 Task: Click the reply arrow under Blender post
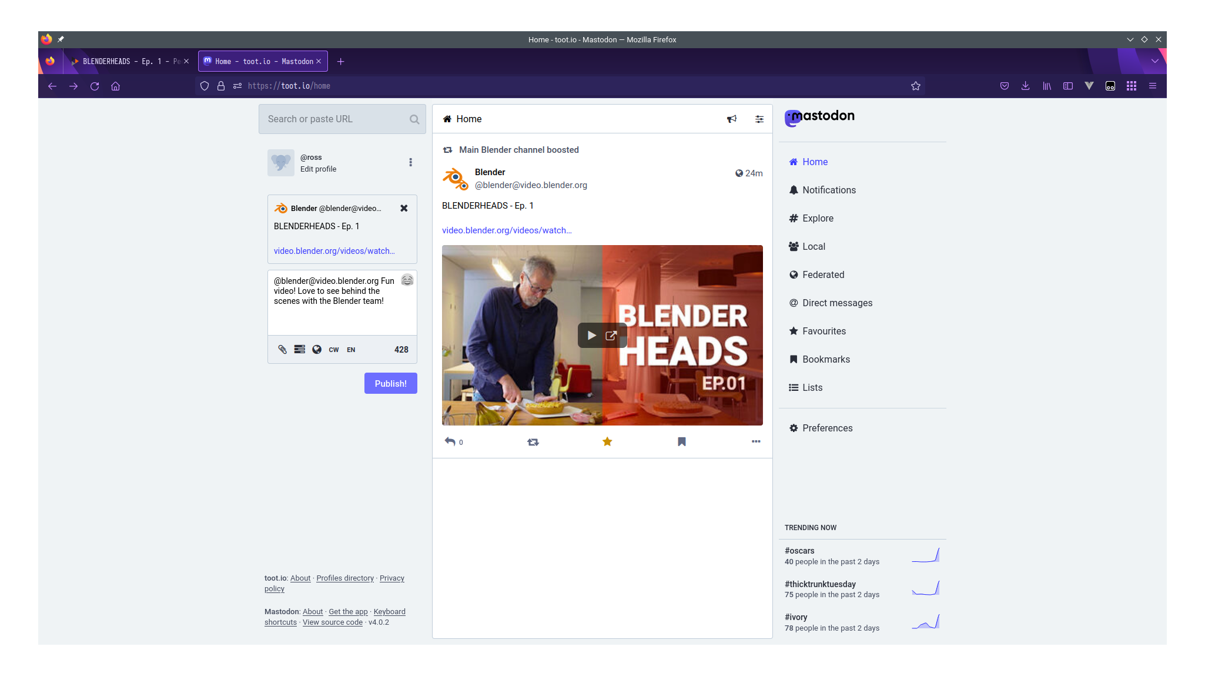pos(450,441)
